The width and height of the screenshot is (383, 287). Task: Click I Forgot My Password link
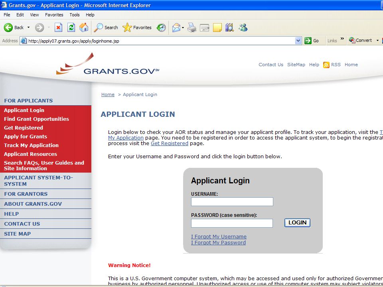click(218, 243)
